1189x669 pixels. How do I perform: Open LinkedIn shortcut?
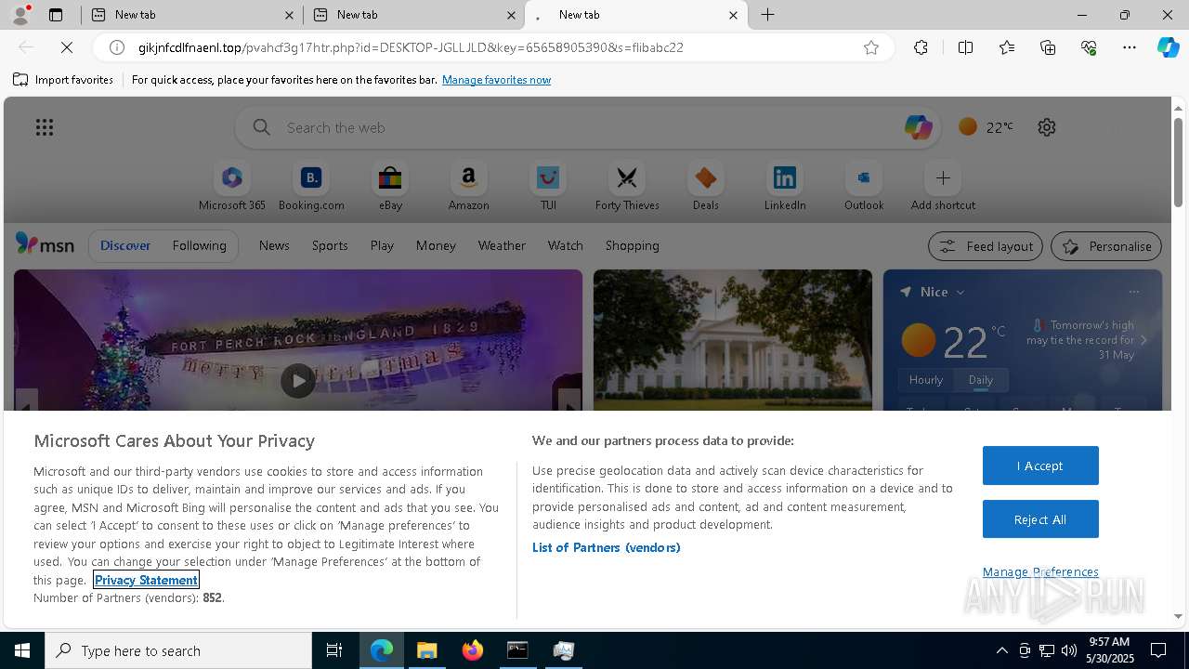click(785, 187)
